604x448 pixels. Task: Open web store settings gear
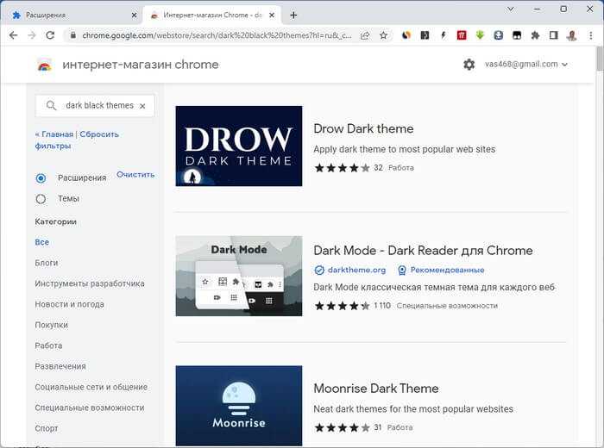469,65
